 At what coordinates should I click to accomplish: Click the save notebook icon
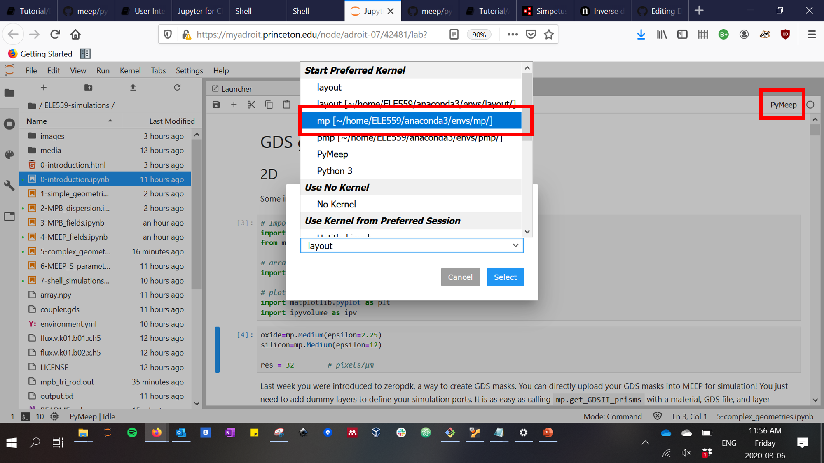216,105
